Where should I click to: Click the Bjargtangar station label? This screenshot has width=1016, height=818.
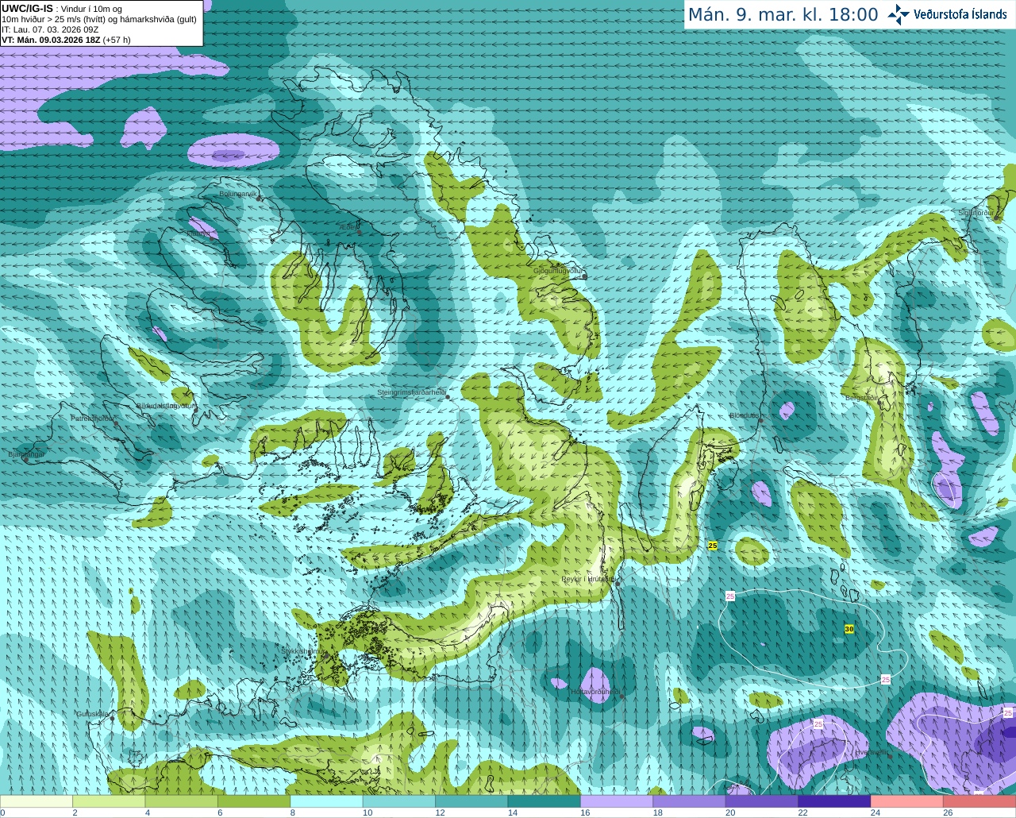[x=26, y=454]
